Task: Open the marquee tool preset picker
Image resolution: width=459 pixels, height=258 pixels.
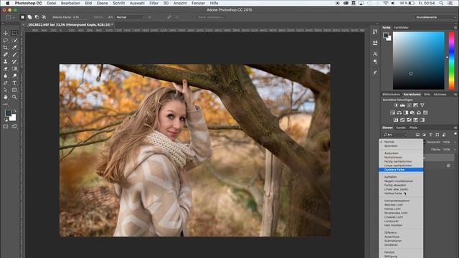Action: pyautogui.click(x=10, y=17)
